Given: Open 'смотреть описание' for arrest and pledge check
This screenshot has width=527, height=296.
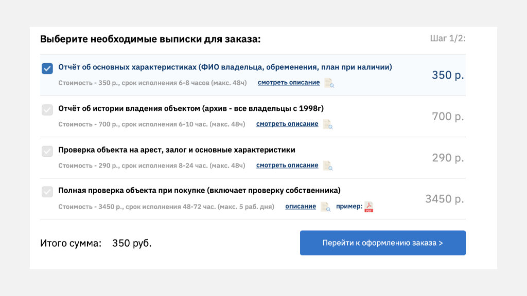Looking at the screenshot, I should [287, 165].
